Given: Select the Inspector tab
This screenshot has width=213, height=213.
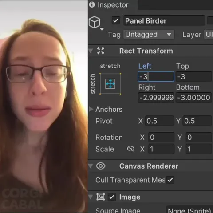Looking at the screenshot, I should (x=113, y=5).
